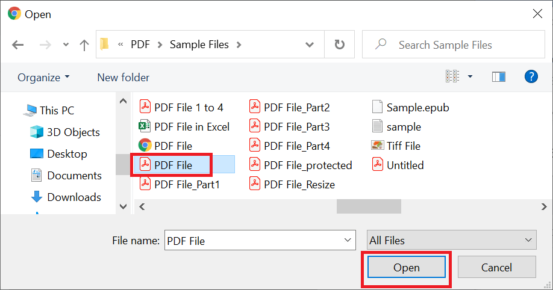Click New folder in the toolbar
Image resolution: width=553 pixels, height=290 pixels.
point(123,78)
